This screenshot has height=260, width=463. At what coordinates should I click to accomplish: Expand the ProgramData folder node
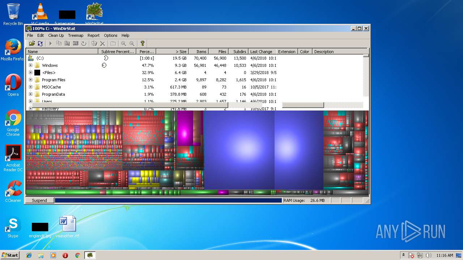click(30, 94)
